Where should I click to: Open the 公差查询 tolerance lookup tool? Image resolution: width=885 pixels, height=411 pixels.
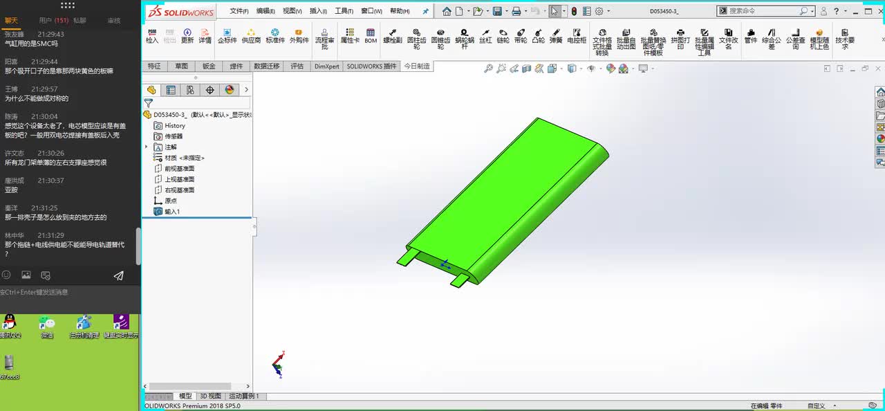pyautogui.click(x=796, y=39)
